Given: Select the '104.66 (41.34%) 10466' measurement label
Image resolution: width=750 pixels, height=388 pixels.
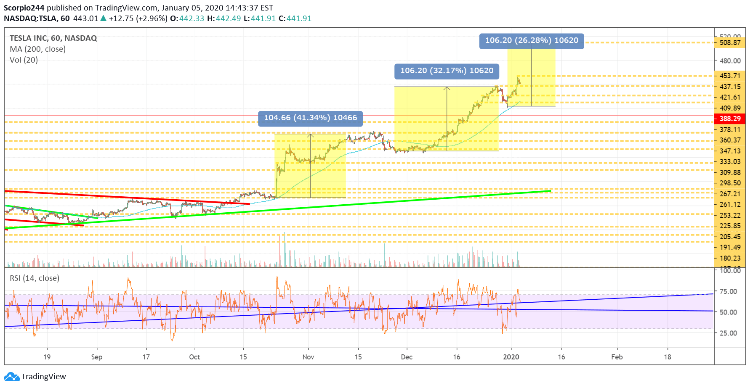Looking at the screenshot, I should [311, 118].
